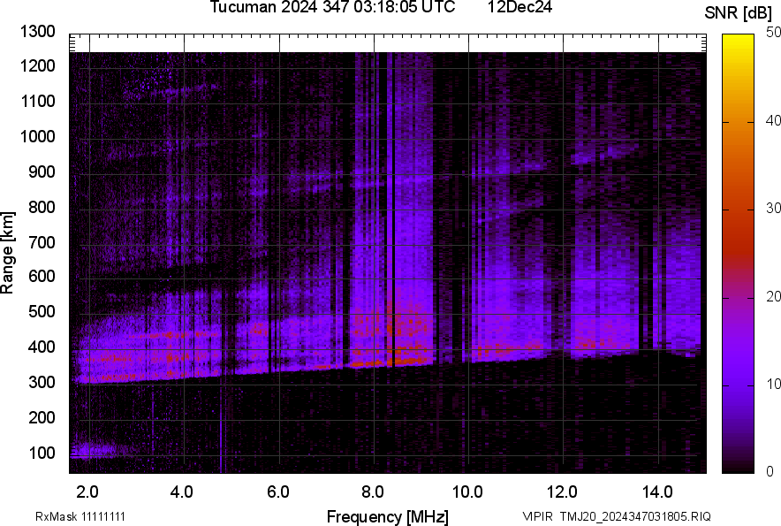Image resolution: width=781 pixels, height=526 pixels.
Task: Click range tick label 1100
Action: pos(37,101)
